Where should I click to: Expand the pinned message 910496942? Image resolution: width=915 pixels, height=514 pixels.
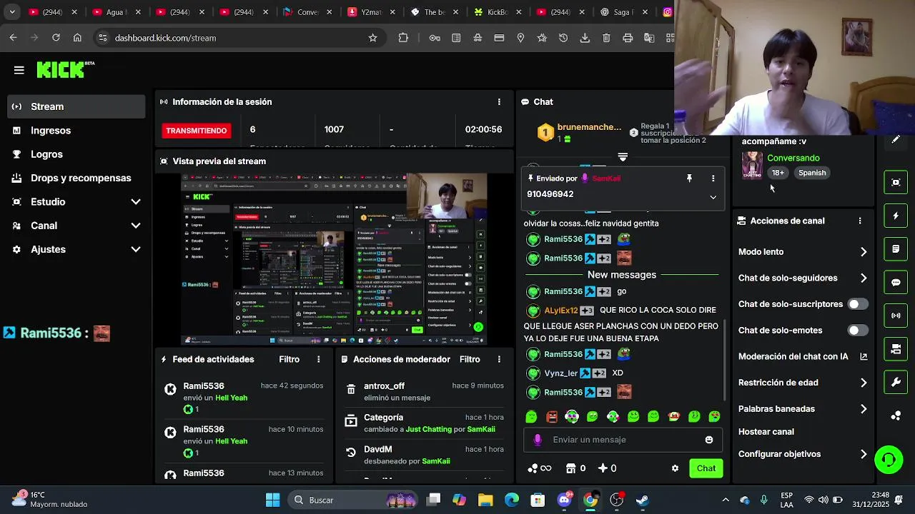pos(713,197)
